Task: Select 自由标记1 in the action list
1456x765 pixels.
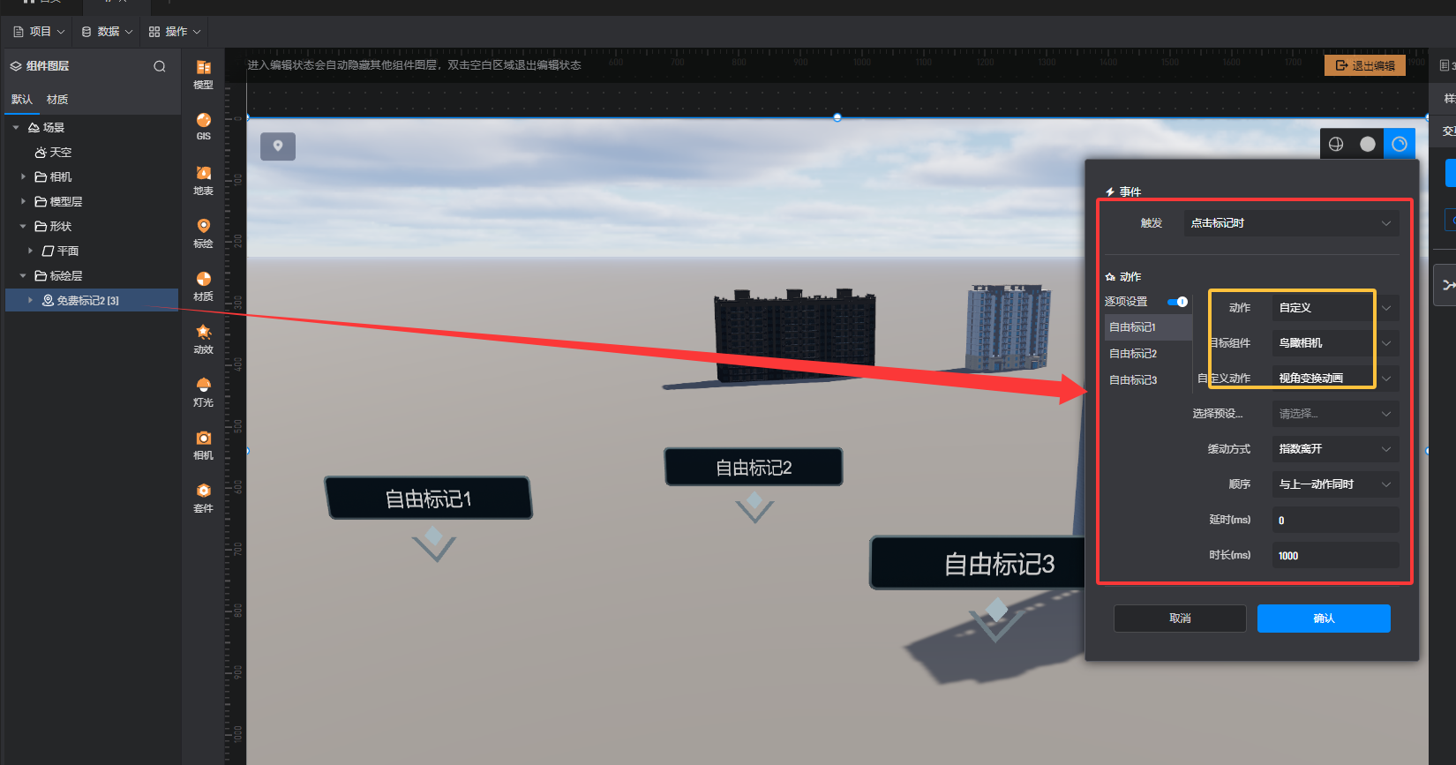Action: pos(1147,327)
